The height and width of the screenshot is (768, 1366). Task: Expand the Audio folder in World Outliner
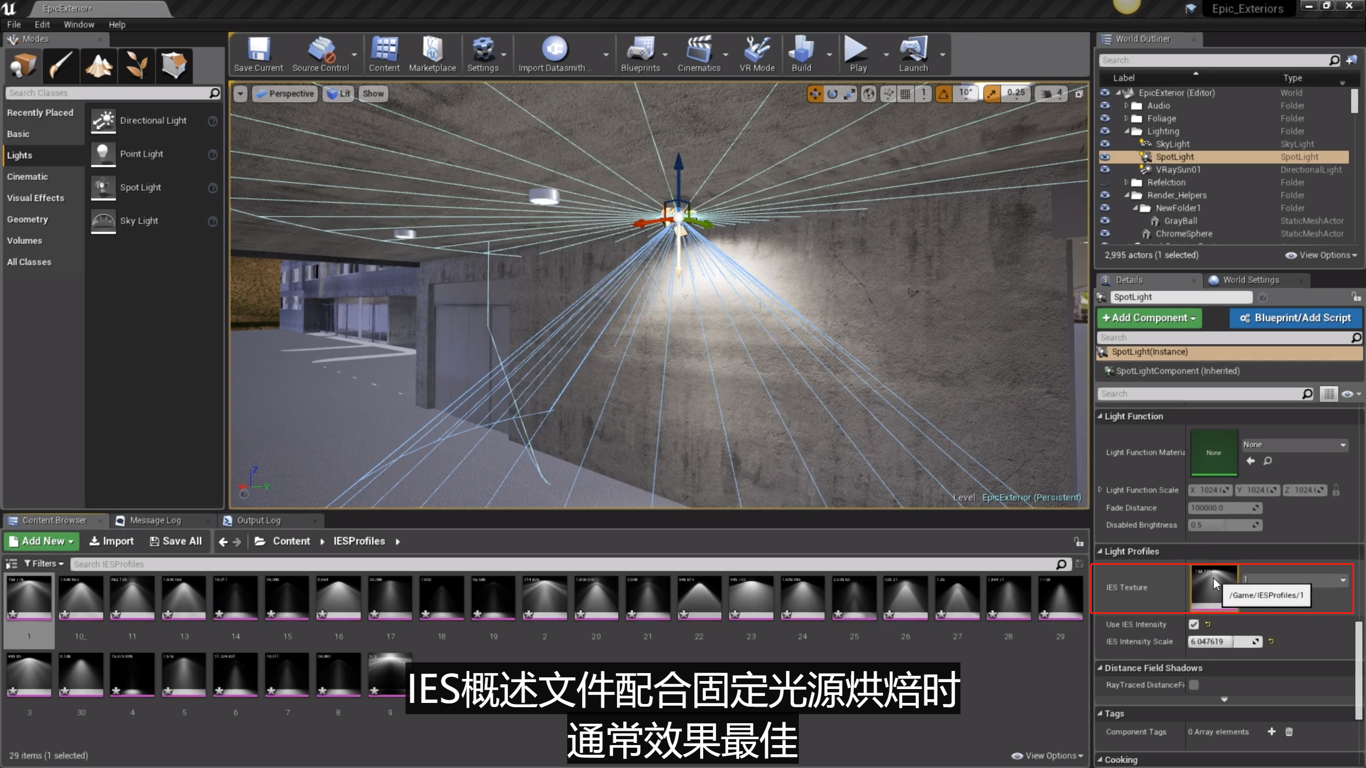[x=1126, y=106]
